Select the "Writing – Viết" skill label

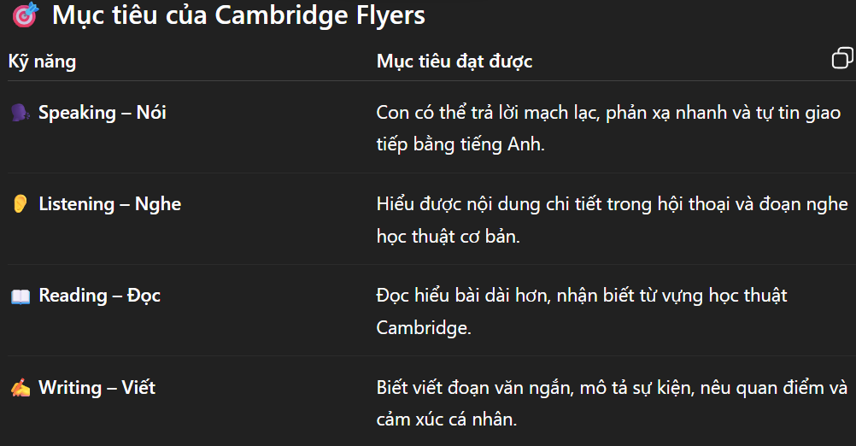click(x=97, y=388)
